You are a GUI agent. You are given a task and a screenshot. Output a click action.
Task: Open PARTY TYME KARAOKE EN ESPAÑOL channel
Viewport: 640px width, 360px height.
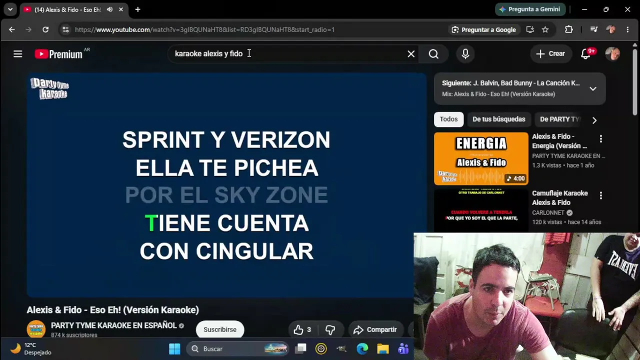pos(113,325)
